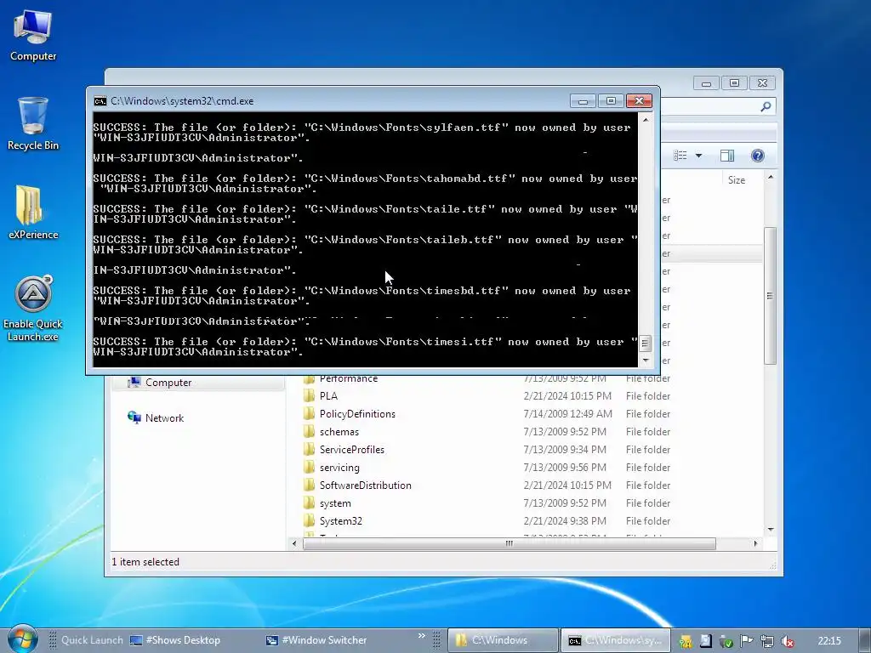Click date 2/21/2024 9:38 PM of System32
The height and width of the screenshot is (653, 871).
565,521
